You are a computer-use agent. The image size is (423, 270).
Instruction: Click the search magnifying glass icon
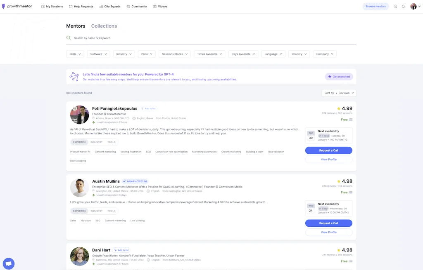[x=68, y=38]
